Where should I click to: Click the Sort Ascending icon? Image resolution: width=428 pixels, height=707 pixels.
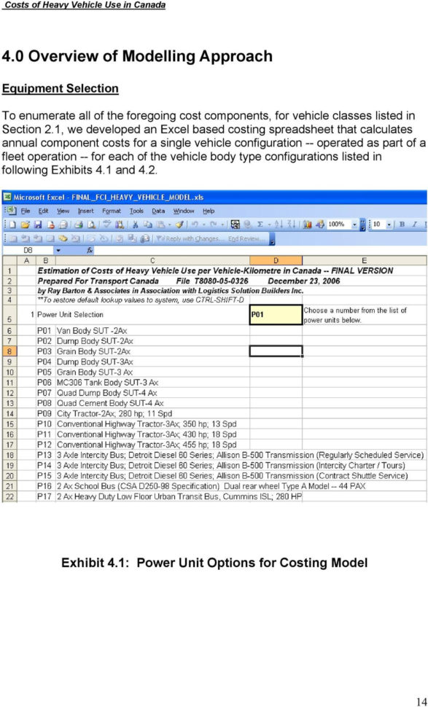(x=279, y=224)
